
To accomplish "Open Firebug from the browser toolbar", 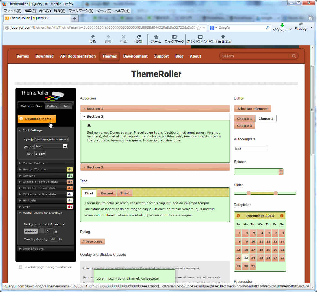I will (x=300, y=28).
